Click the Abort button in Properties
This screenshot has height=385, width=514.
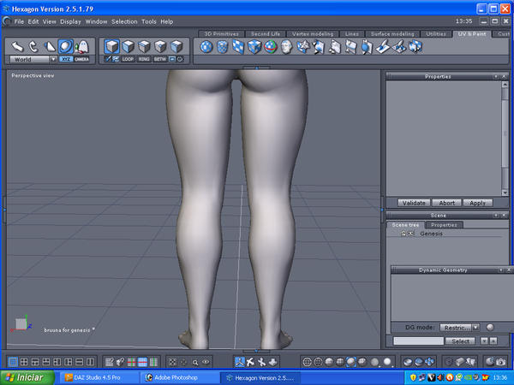click(x=447, y=203)
